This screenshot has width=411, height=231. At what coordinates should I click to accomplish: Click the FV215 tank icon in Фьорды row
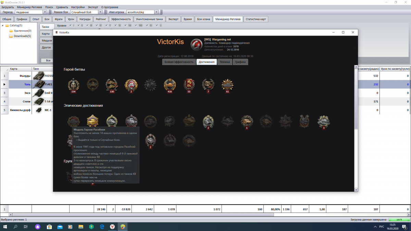point(38,76)
